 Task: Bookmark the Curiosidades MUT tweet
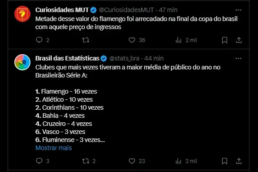[x=224, y=40]
